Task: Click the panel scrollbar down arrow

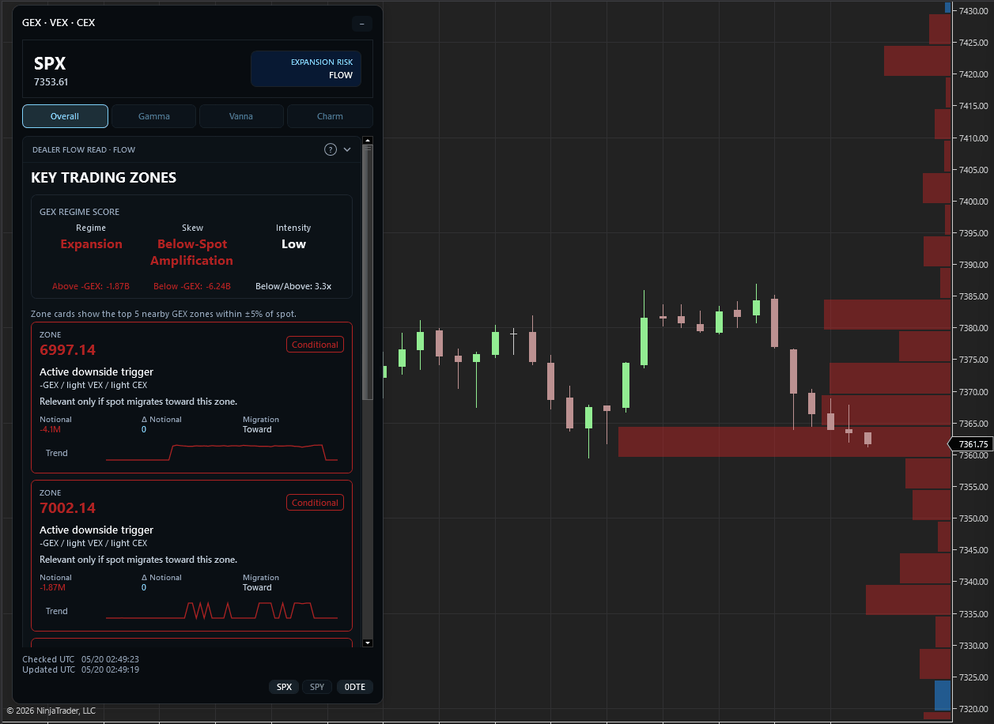Action: (x=367, y=643)
